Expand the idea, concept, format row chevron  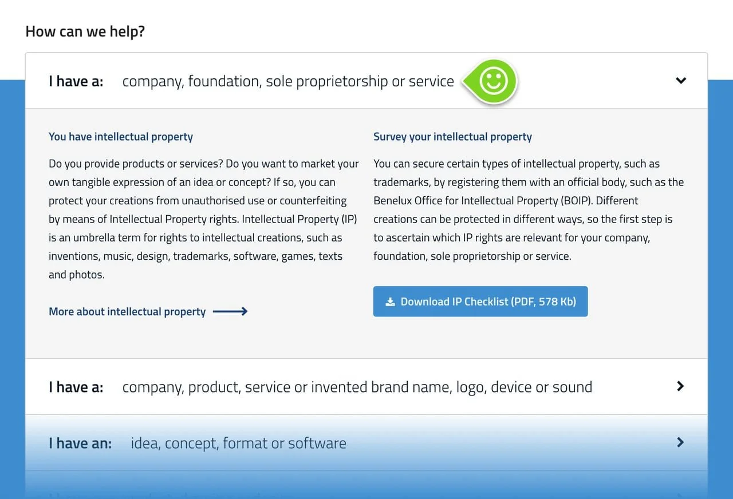pyautogui.click(x=680, y=442)
